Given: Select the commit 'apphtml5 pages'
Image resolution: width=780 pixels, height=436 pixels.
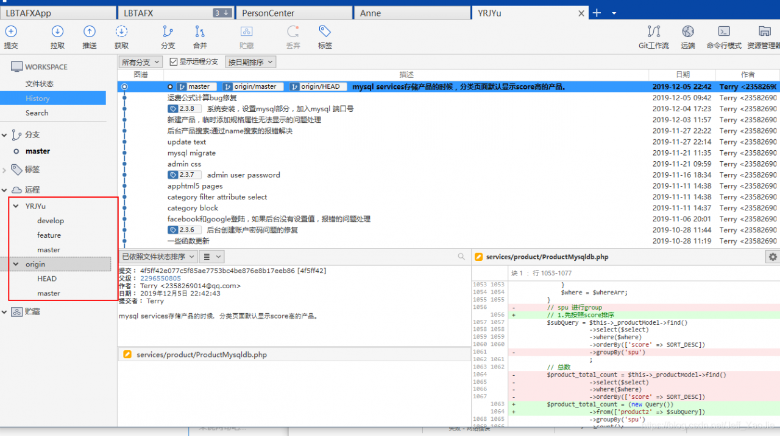Looking at the screenshot, I should click(195, 186).
